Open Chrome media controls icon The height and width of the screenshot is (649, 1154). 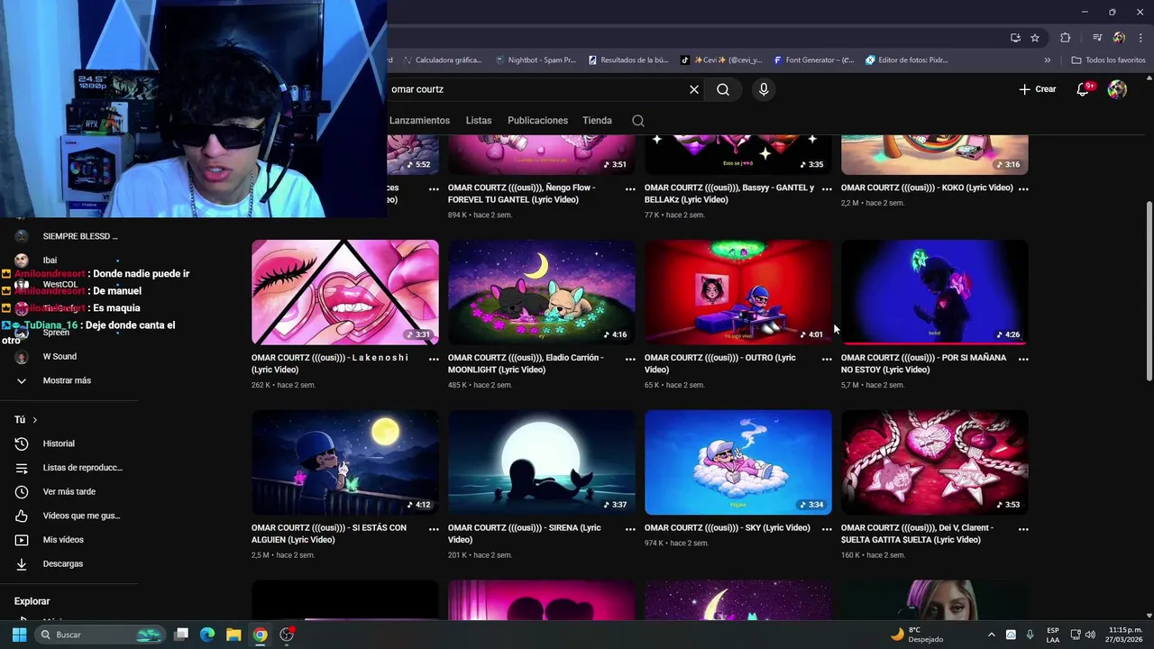click(1097, 38)
